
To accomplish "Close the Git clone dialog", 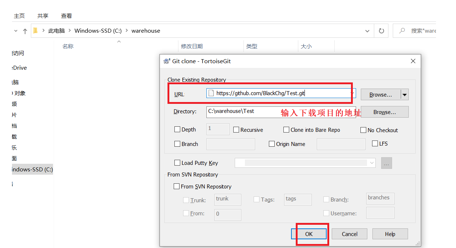I will click(413, 61).
